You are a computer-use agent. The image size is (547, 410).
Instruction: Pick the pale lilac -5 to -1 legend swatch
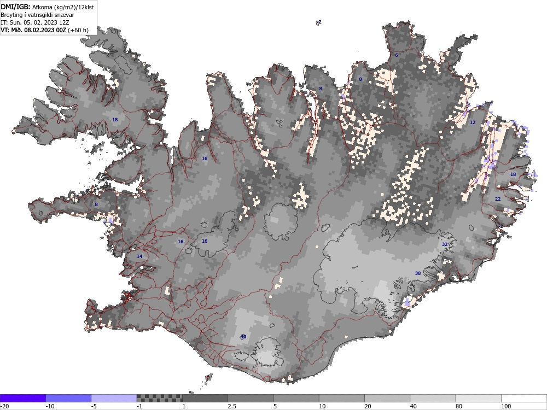pos(114,398)
